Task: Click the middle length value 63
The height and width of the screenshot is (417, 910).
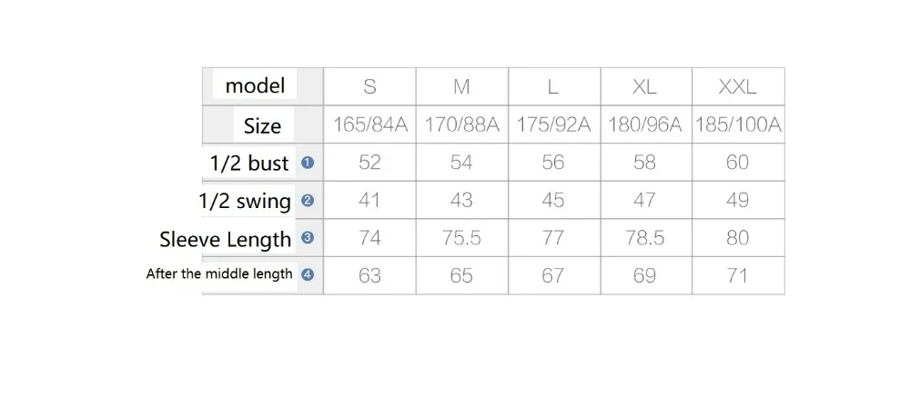Action: [369, 275]
